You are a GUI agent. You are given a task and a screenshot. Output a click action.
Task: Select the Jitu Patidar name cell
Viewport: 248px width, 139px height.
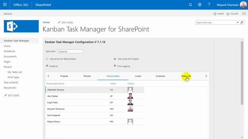[53, 96]
